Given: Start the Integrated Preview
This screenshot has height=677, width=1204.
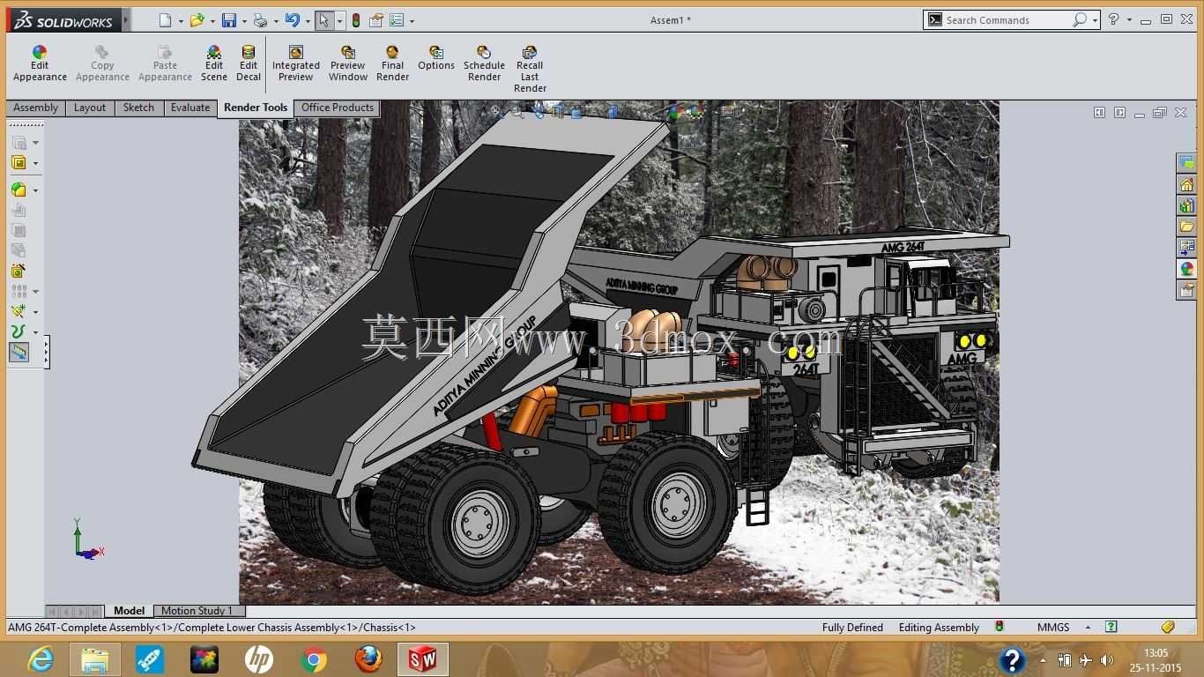Looking at the screenshot, I should tap(296, 64).
